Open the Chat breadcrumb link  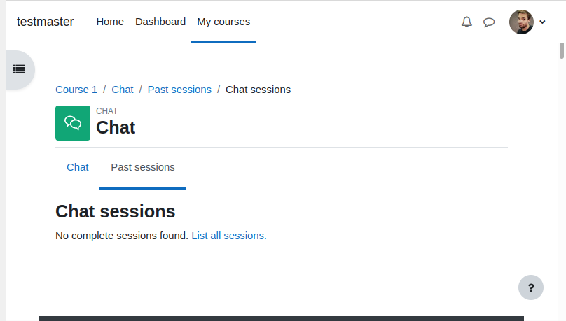click(x=123, y=90)
